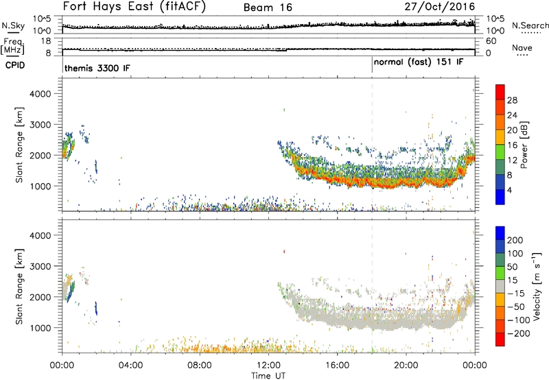The width and height of the screenshot is (549, 380).
Task: Click the 'Velocity [m s-1]' colorbar label
Action: click(x=537, y=287)
